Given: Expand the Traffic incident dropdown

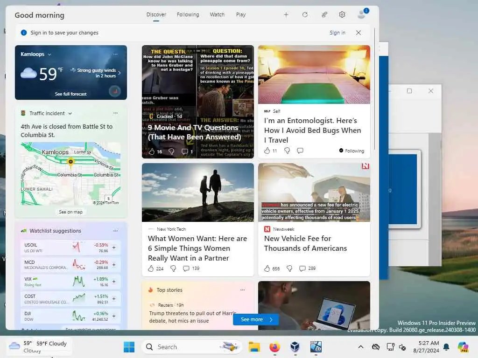Looking at the screenshot, I should 70,113.
